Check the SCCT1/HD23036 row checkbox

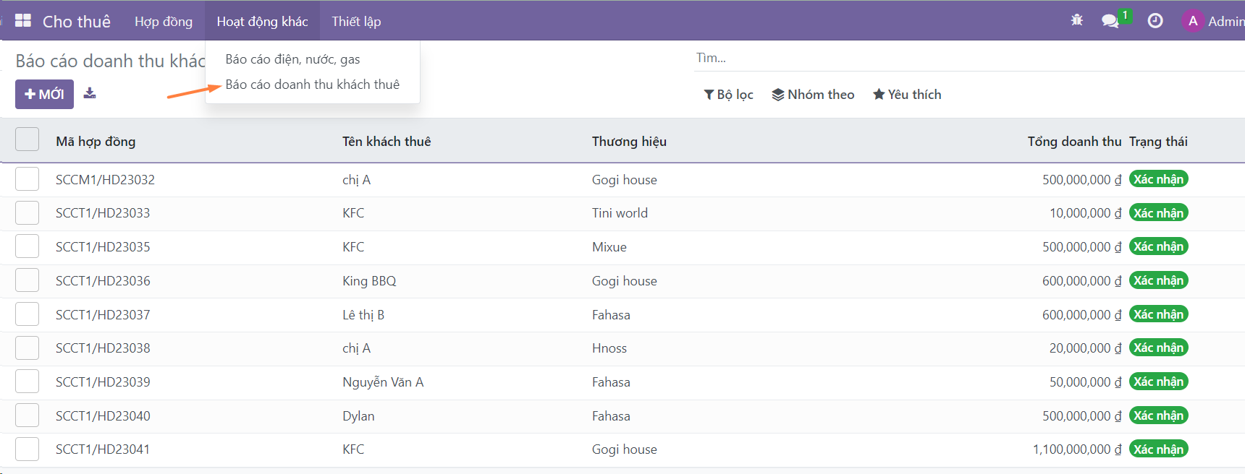pyautogui.click(x=28, y=280)
